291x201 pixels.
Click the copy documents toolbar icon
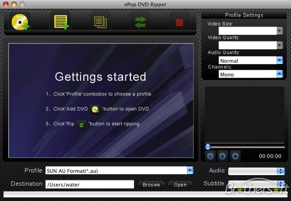coord(101,22)
